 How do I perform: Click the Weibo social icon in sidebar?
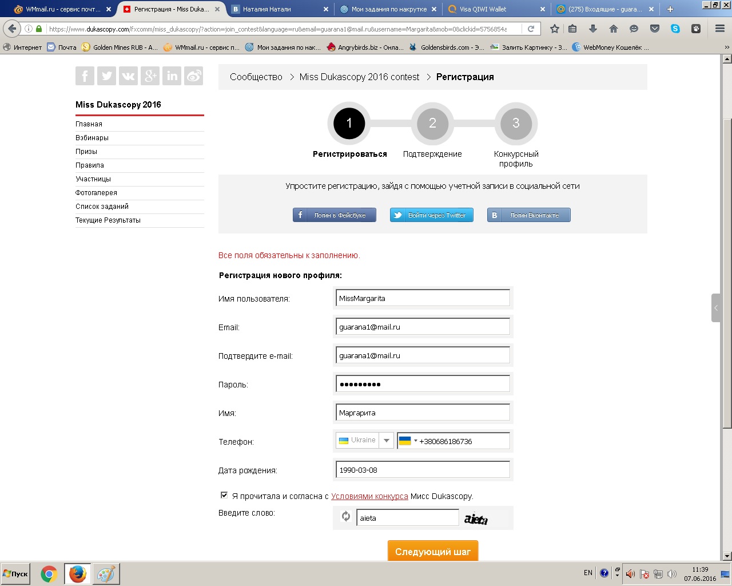(194, 76)
